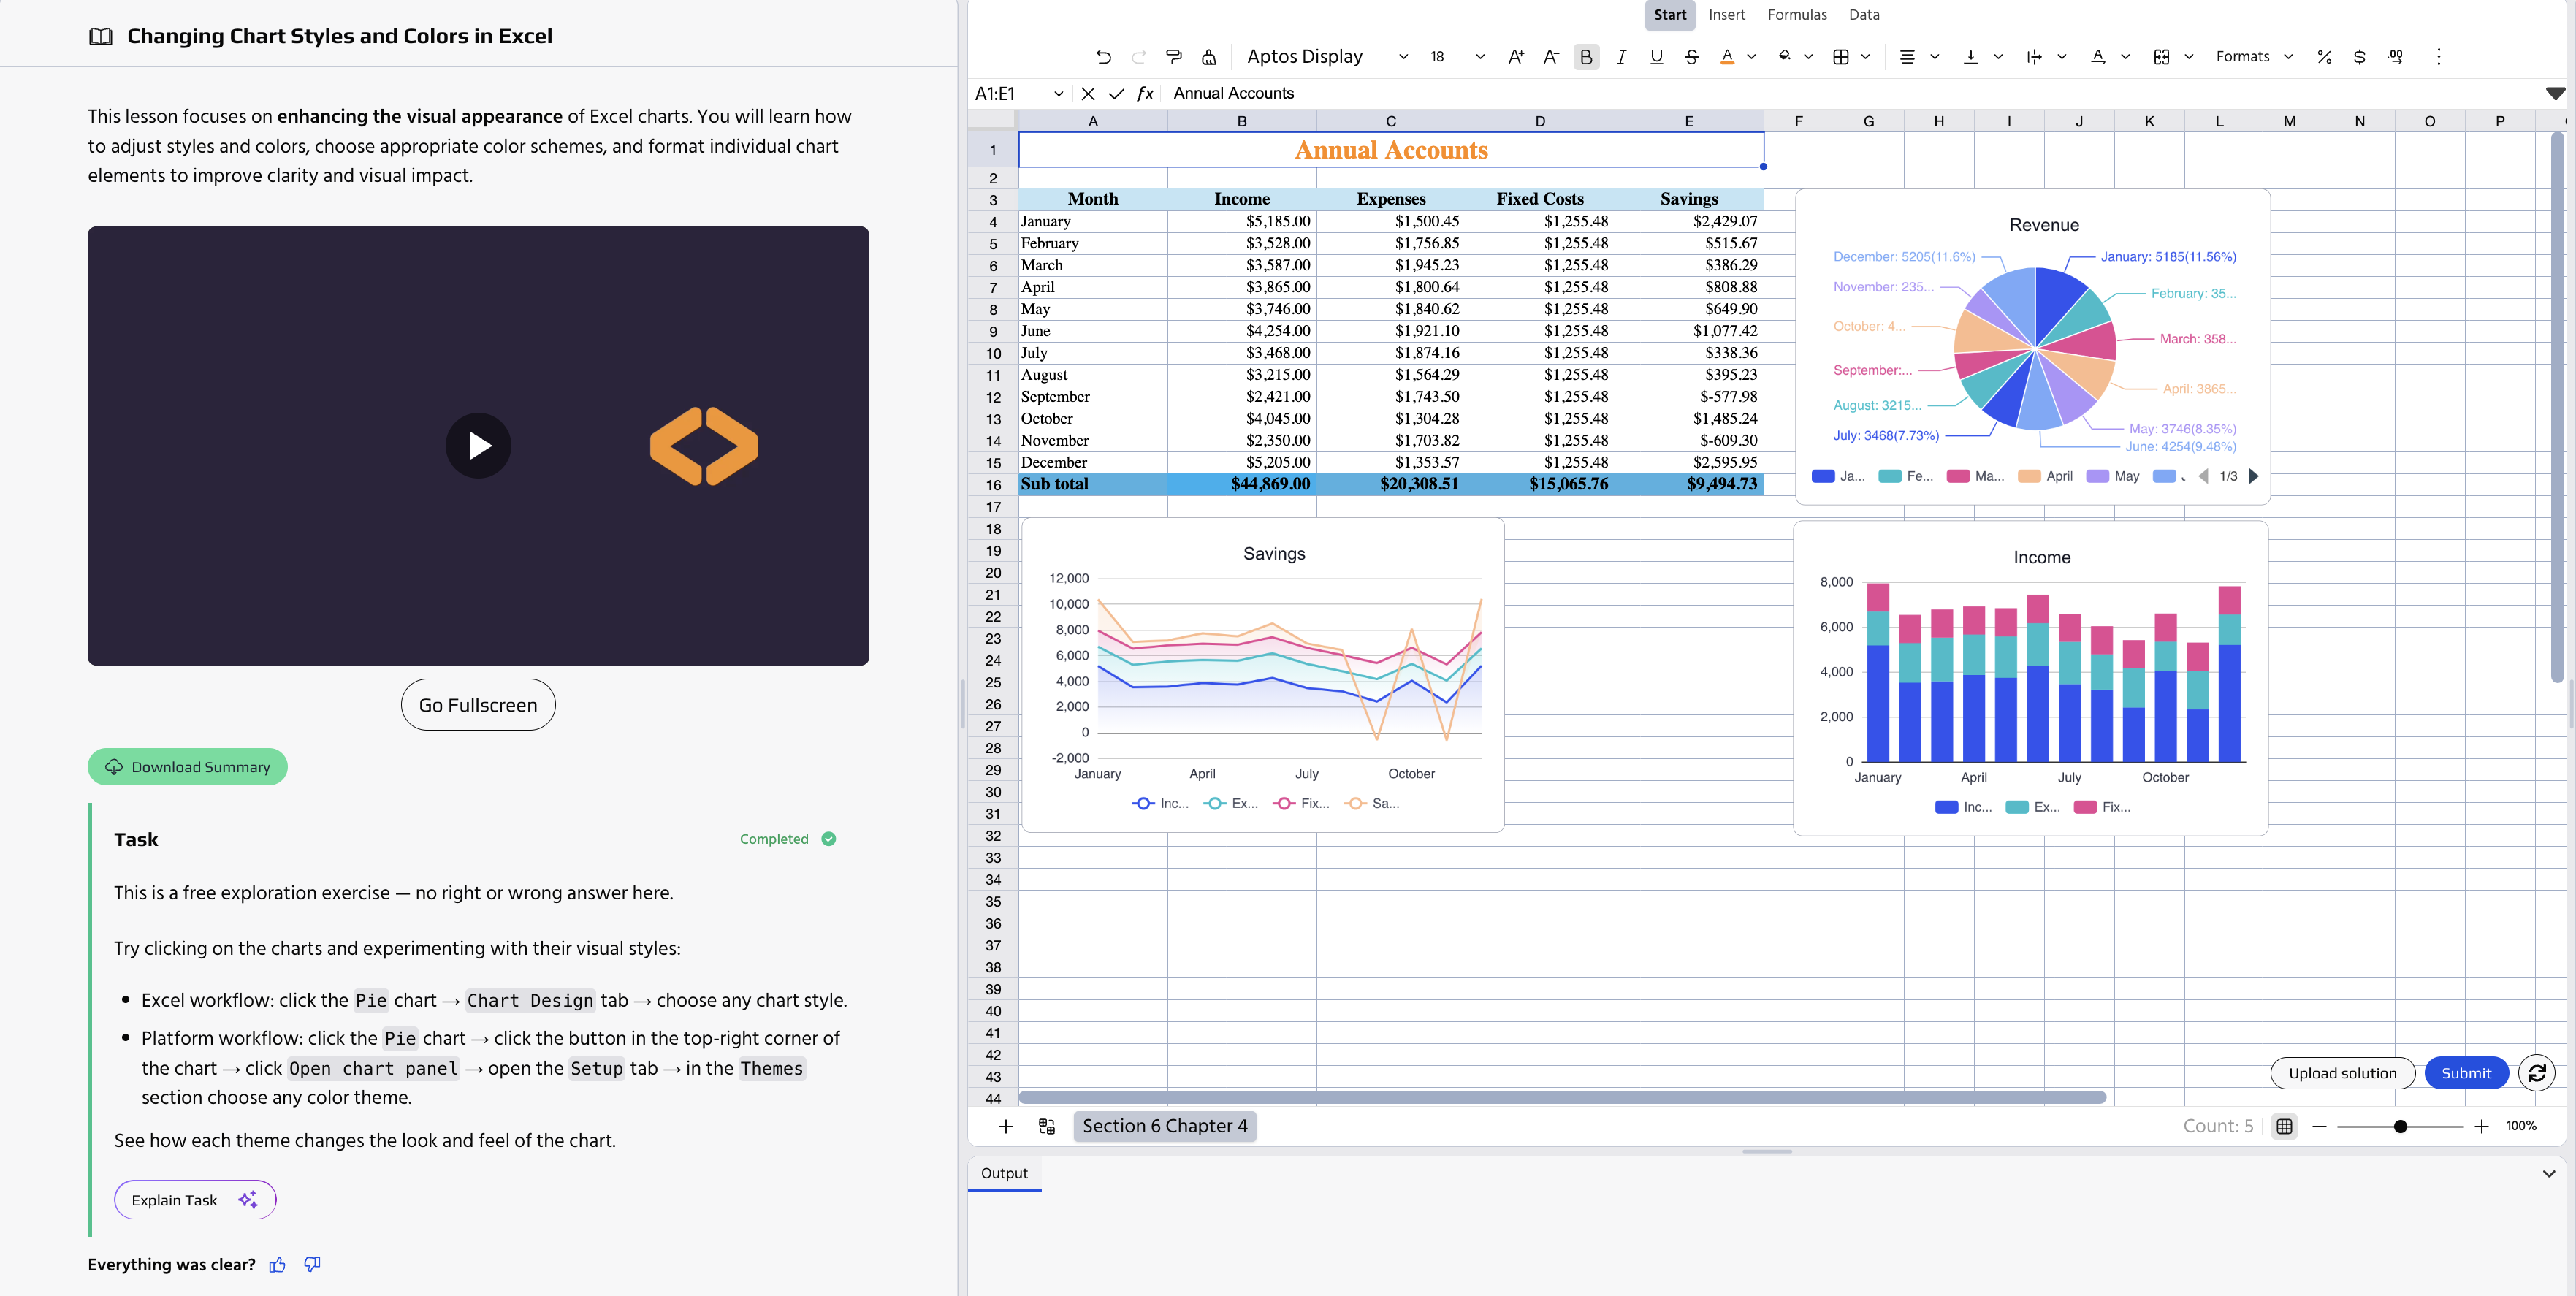Screen dimensions: 2576x1296
Task: Apply percent number format
Action: pos(2324,57)
